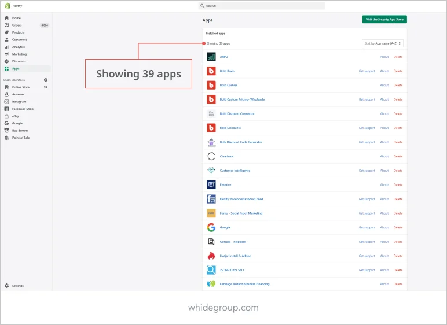Click the Bold Discounts app icon
The height and width of the screenshot is (325, 447).
coord(211,128)
